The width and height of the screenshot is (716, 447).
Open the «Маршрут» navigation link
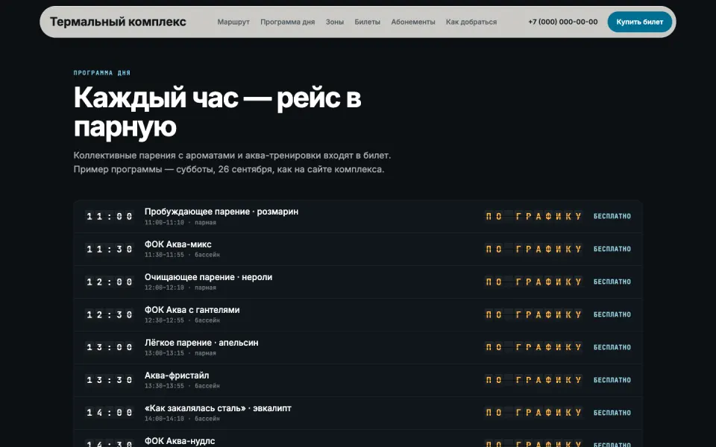pos(233,22)
